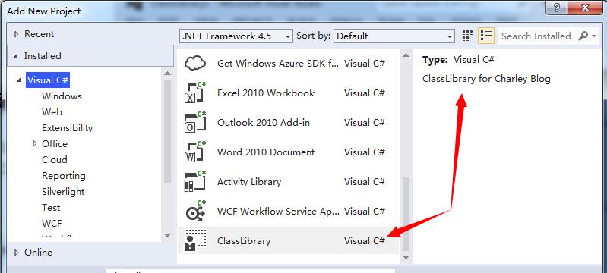
Task: Open the Sort by Default dropdown
Action: [x=394, y=36]
